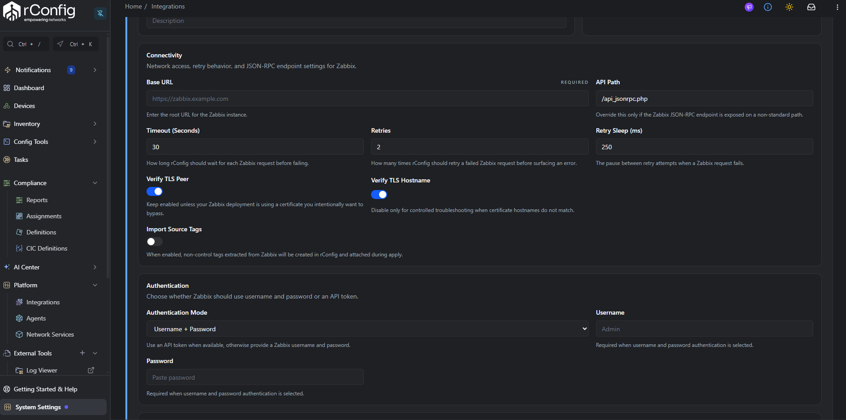The width and height of the screenshot is (846, 420).
Task: Open the info circle icon in header
Action: pyautogui.click(x=768, y=7)
